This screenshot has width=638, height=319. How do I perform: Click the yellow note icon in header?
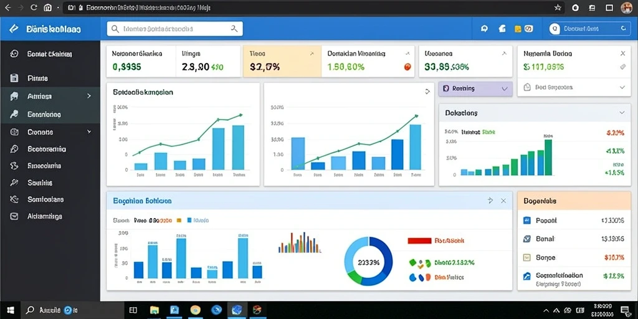coord(518,29)
